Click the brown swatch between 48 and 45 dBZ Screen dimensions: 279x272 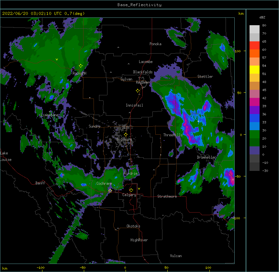[x=254, y=86]
